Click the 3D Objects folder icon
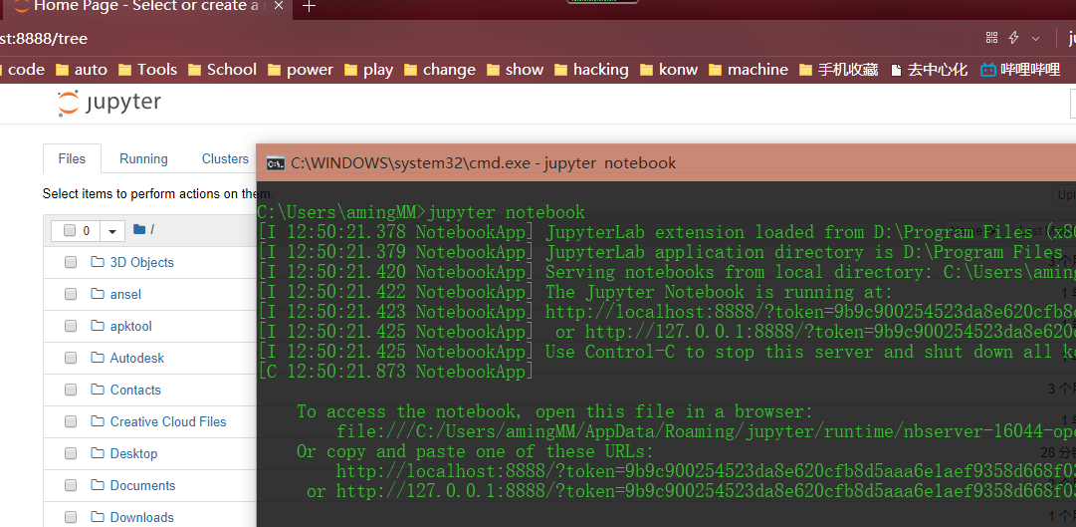Screen dimensions: 1076x527 pos(97,262)
